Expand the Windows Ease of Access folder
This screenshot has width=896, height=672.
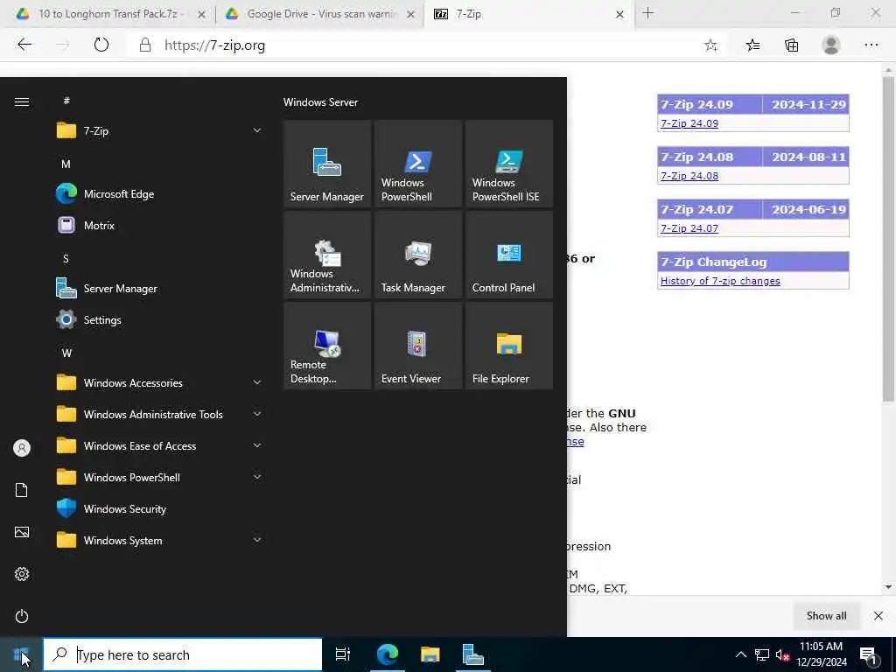tap(160, 445)
